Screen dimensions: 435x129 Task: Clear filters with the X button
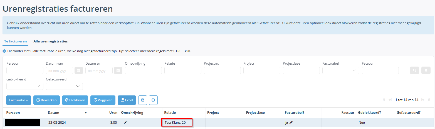tap(426, 70)
